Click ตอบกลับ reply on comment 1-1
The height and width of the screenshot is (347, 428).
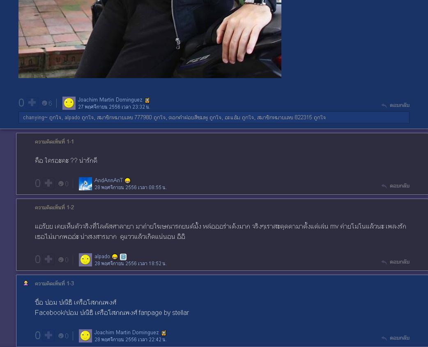click(x=396, y=186)
